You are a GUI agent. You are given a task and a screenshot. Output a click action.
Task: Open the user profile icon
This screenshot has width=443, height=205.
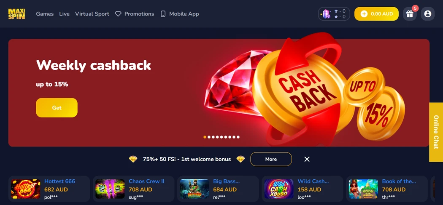point(428,14)
